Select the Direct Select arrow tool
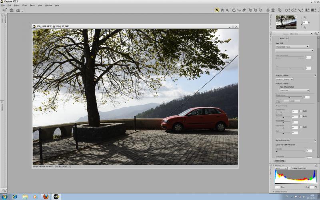Viewport: 320px width, 200px height. [x=217, y=10]
